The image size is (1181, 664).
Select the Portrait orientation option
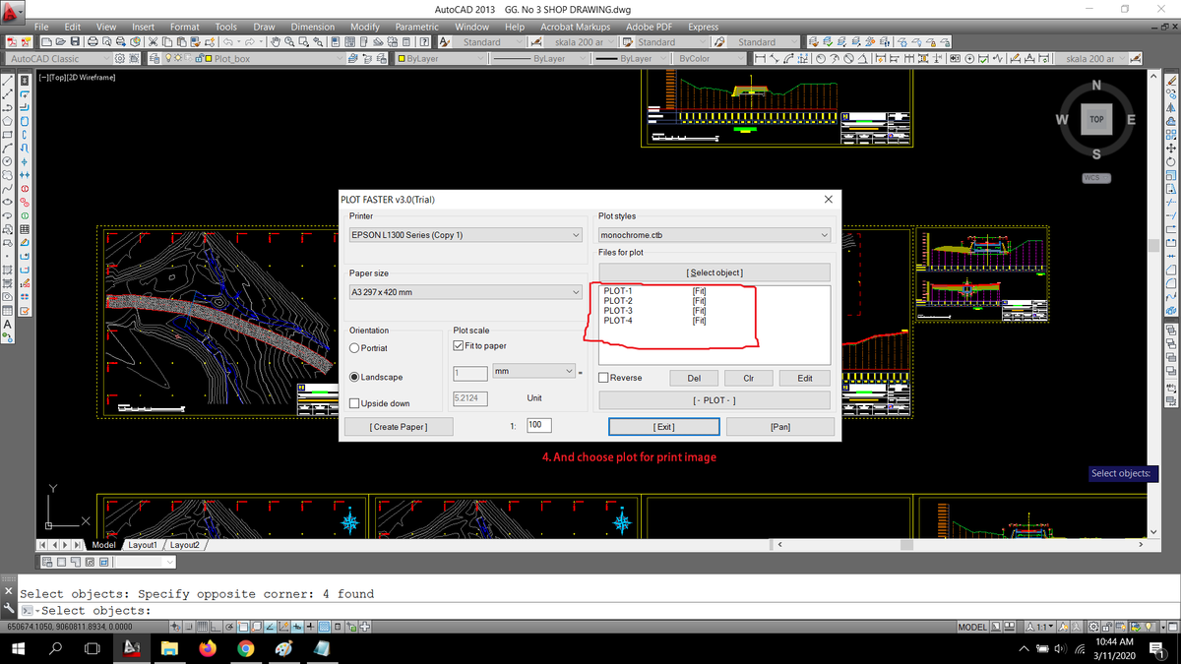click(355, 348)
